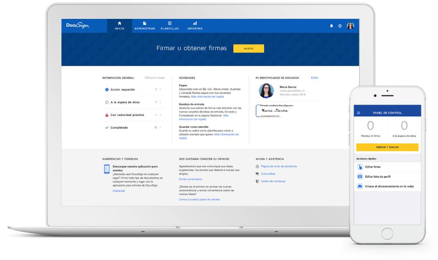This screenshot has height=260, width=438.
Task: Click the camera icon for Editar foto de perfil
Action: pos(360,176)
